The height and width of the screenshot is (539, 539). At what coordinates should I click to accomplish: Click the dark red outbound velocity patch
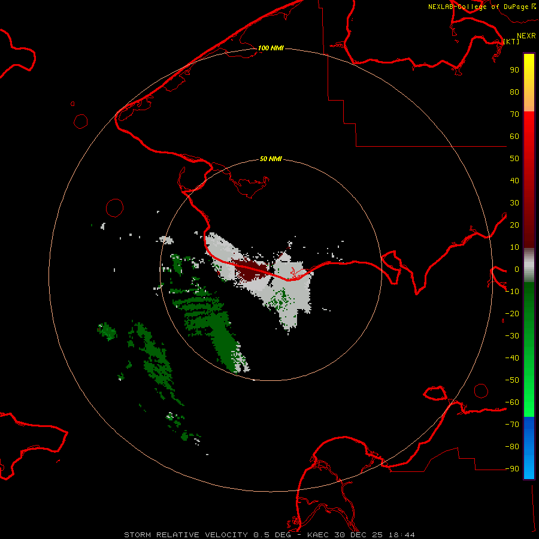click(250, 271)
